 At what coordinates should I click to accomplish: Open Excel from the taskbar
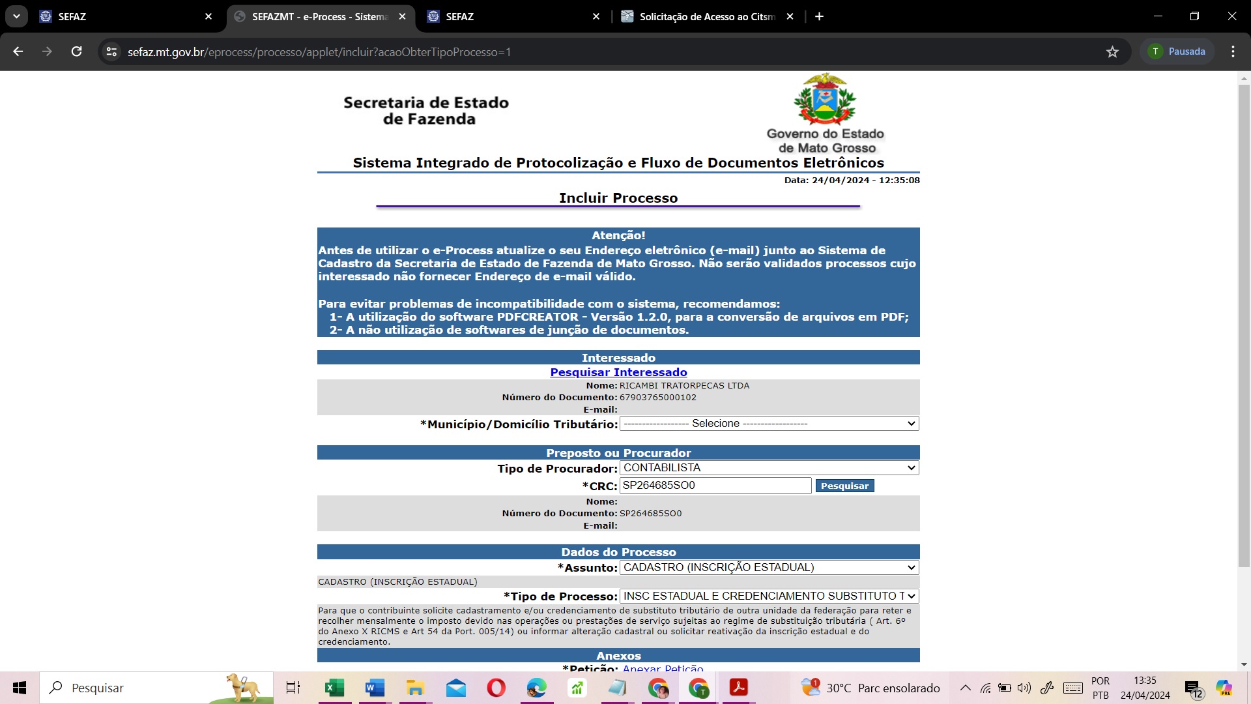pyautogui.click(x=334, y=688)
